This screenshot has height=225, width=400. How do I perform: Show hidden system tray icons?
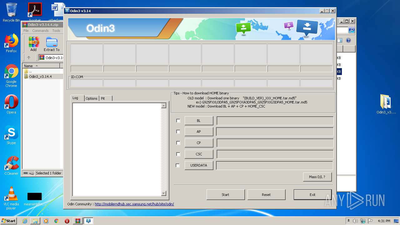coord(348,221)
